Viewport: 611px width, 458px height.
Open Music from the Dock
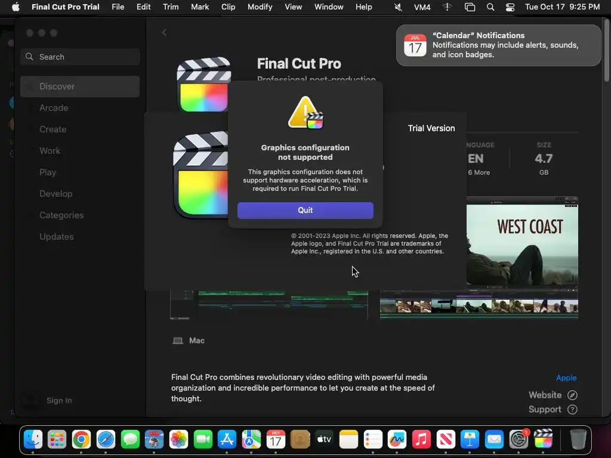[421, 440]
